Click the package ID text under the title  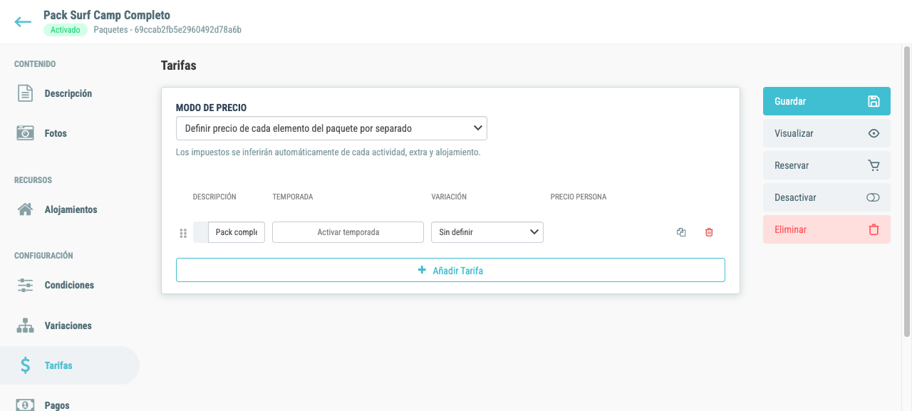(167, 30)
